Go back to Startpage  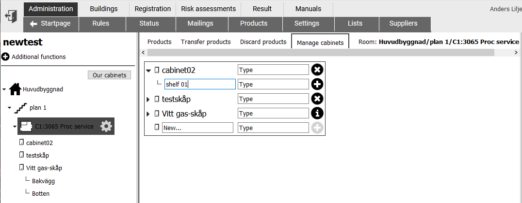tap(51, 24)
